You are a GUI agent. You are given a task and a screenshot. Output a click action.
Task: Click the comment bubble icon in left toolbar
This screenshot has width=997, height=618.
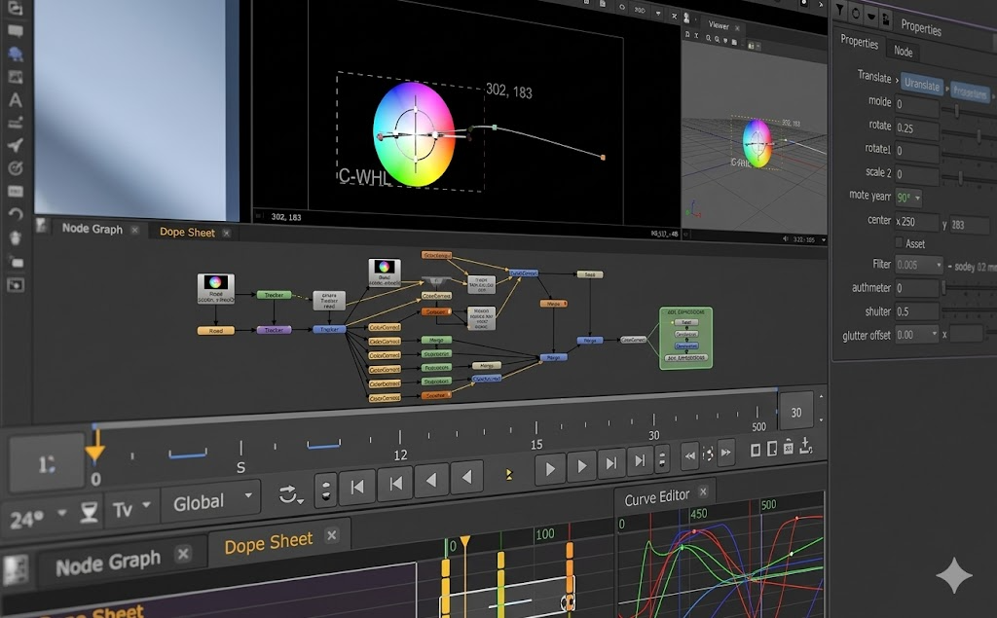pyautogui.click(x=15, y=30)
